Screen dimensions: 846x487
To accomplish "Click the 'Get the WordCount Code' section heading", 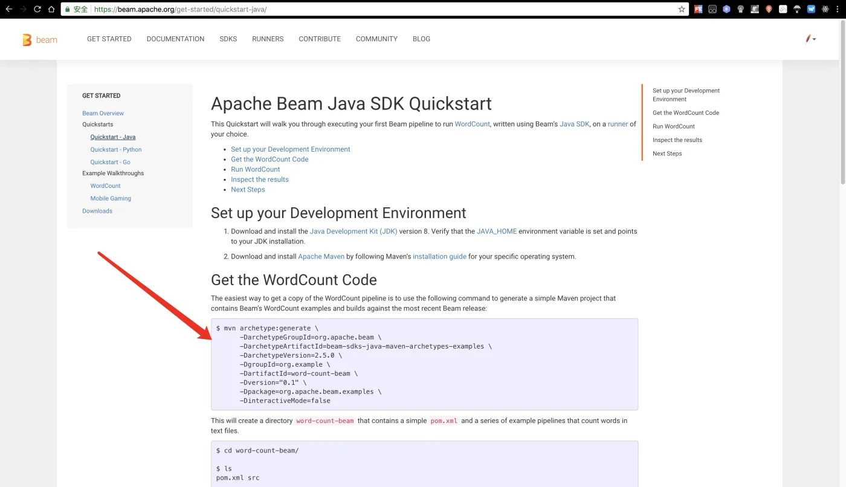I will (294, 280).
